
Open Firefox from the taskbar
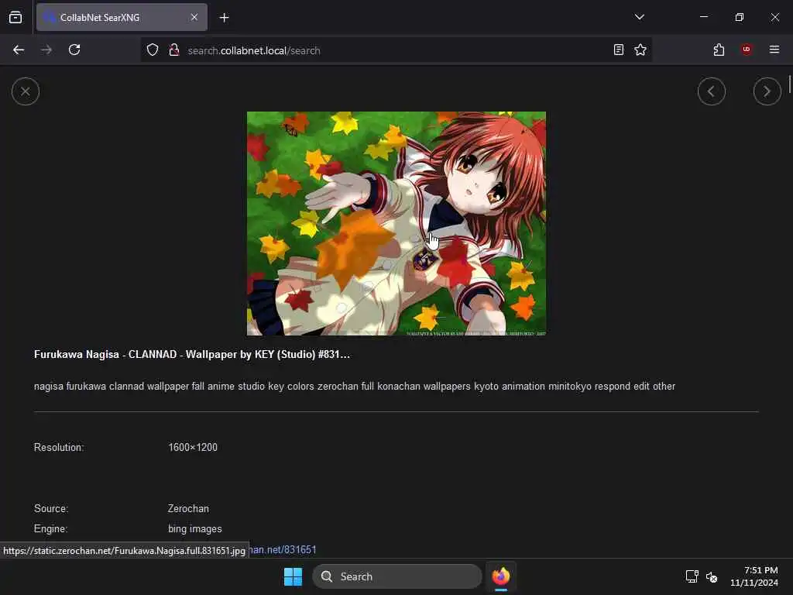(501, 576)
